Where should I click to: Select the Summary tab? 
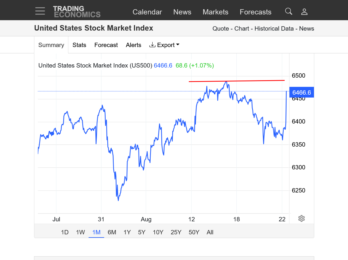pyautogui.click(x=51, y=45)
